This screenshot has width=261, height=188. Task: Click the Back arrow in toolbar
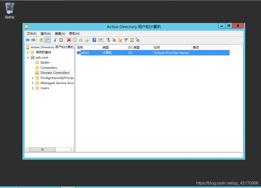[x=28, y=40]
